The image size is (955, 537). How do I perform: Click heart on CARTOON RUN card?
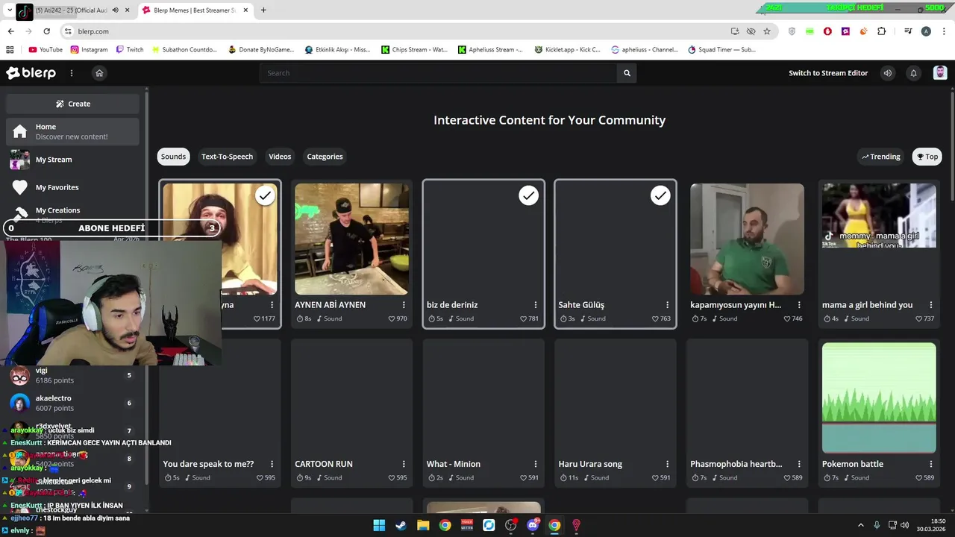click(392, 477)
